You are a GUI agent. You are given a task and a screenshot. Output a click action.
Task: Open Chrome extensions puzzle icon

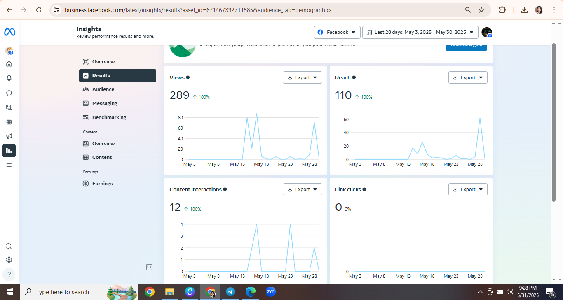pos(502,10)
